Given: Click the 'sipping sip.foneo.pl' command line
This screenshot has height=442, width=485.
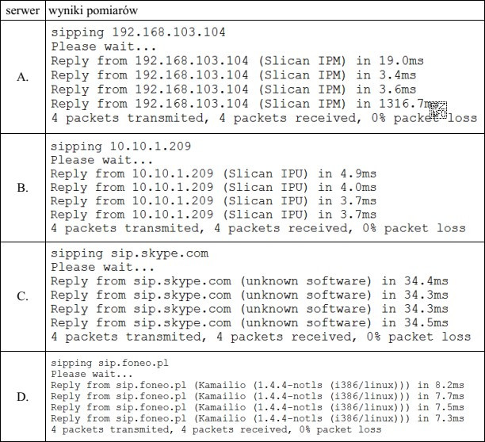Looking at the screenshot, I should point(110,363).
